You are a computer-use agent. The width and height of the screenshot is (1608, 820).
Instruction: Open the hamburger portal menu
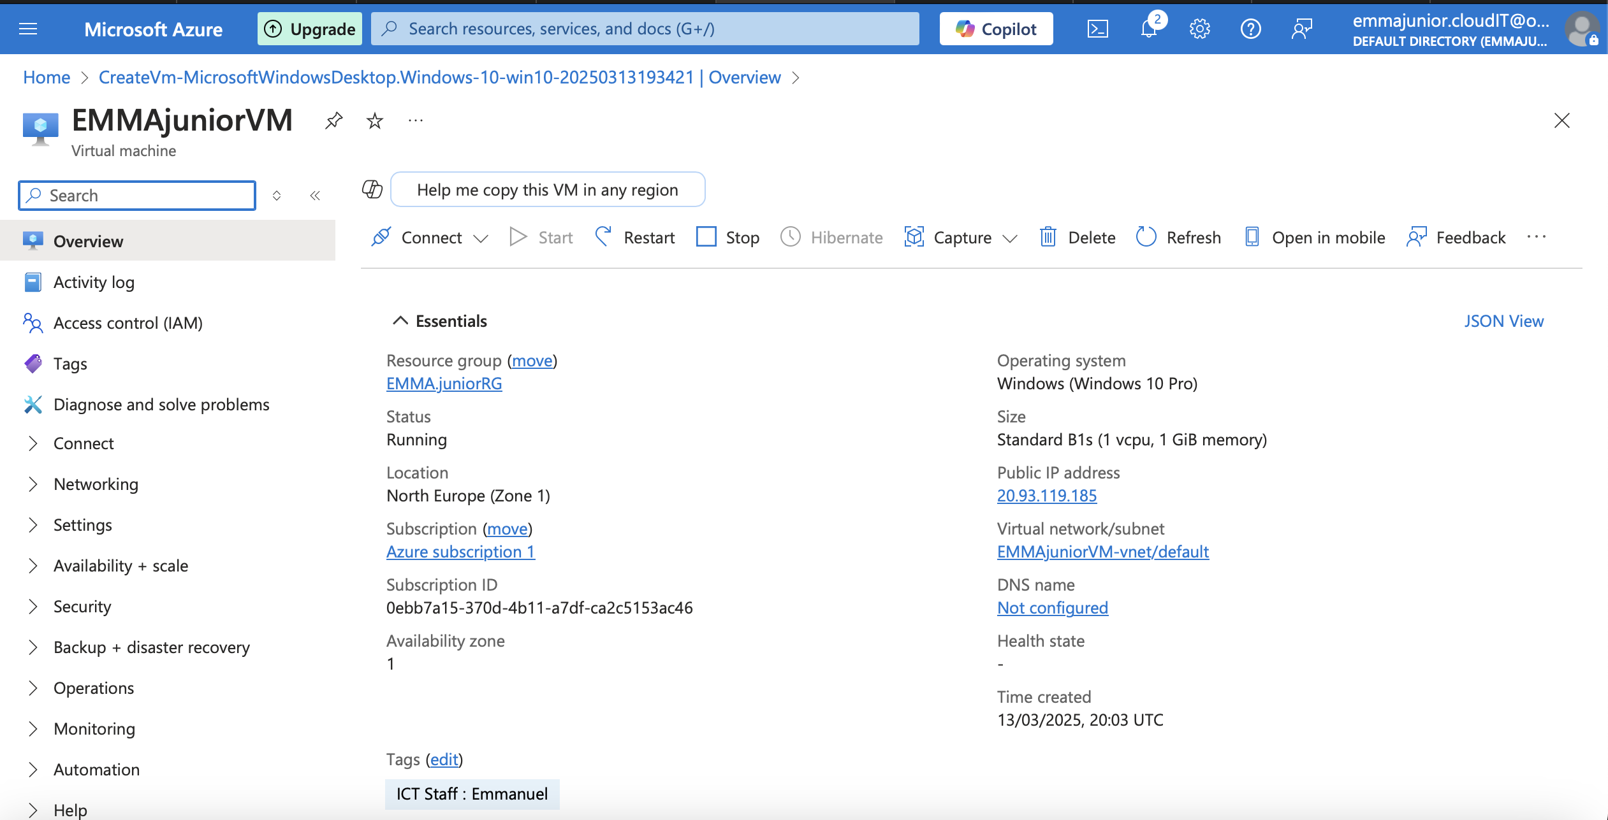coord(28,29)
